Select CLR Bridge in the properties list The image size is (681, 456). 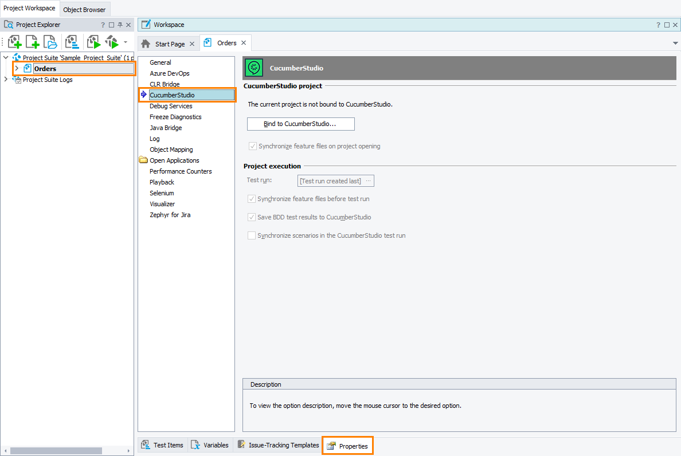point(165,84)
